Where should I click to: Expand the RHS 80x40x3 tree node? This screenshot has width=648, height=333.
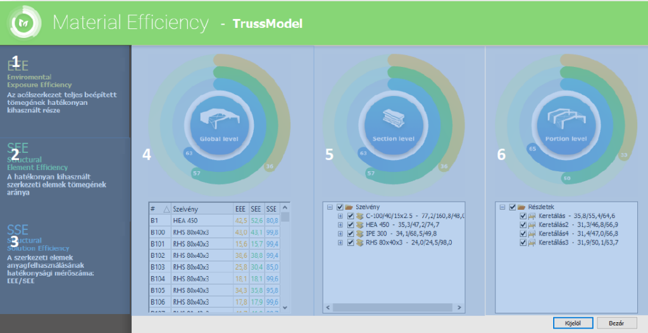(x=340, y=243)
